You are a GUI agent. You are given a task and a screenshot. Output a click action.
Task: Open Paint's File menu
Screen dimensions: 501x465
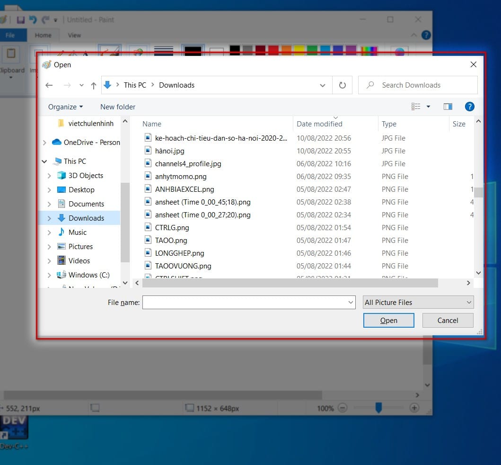click(x=13, y=35)
